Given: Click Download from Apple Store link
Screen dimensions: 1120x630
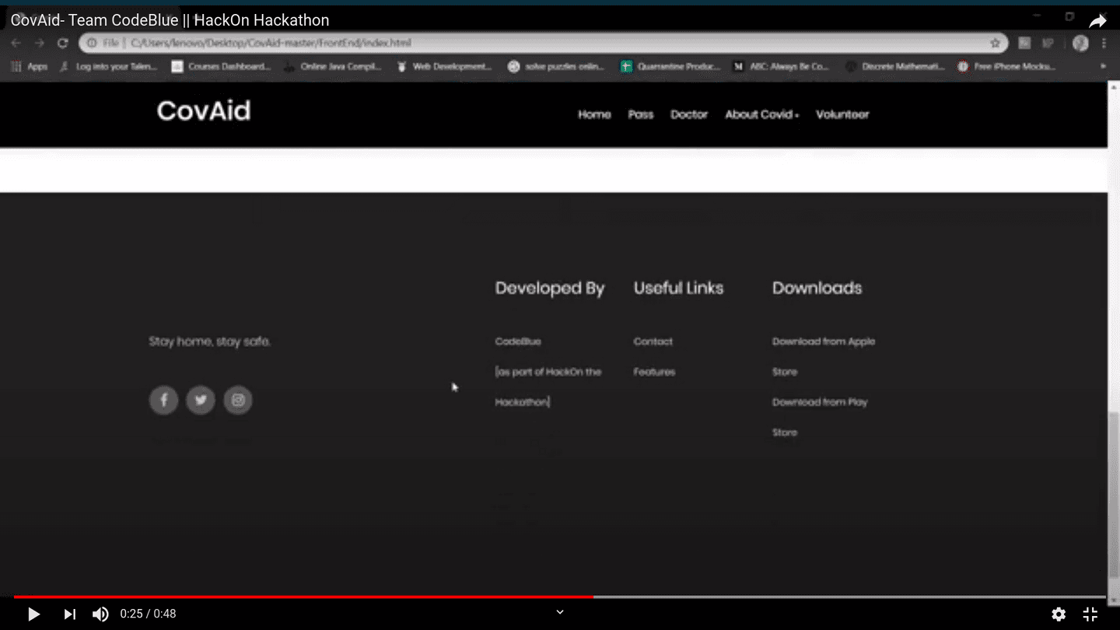Looking at the screenshot, I should [824, 356].
